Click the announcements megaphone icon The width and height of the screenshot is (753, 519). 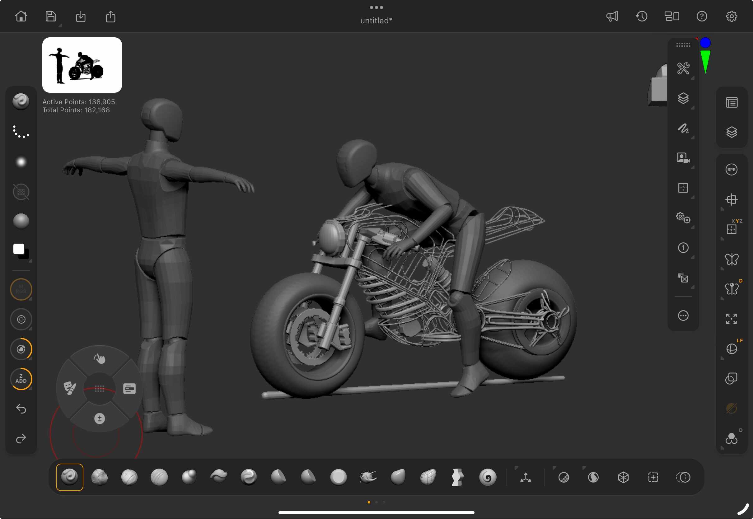[x=612, y=16]
